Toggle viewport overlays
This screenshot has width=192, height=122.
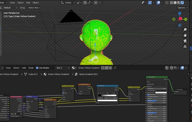158,3
